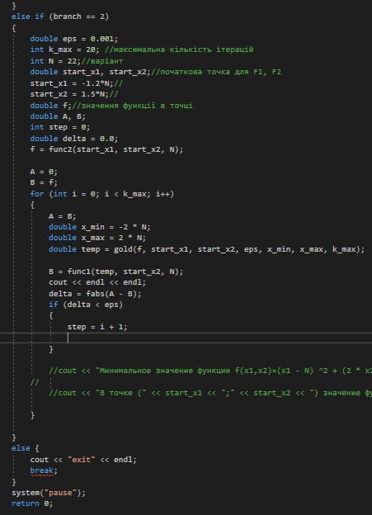Click 'cout << endl << endl;' line

coord(97,282)
